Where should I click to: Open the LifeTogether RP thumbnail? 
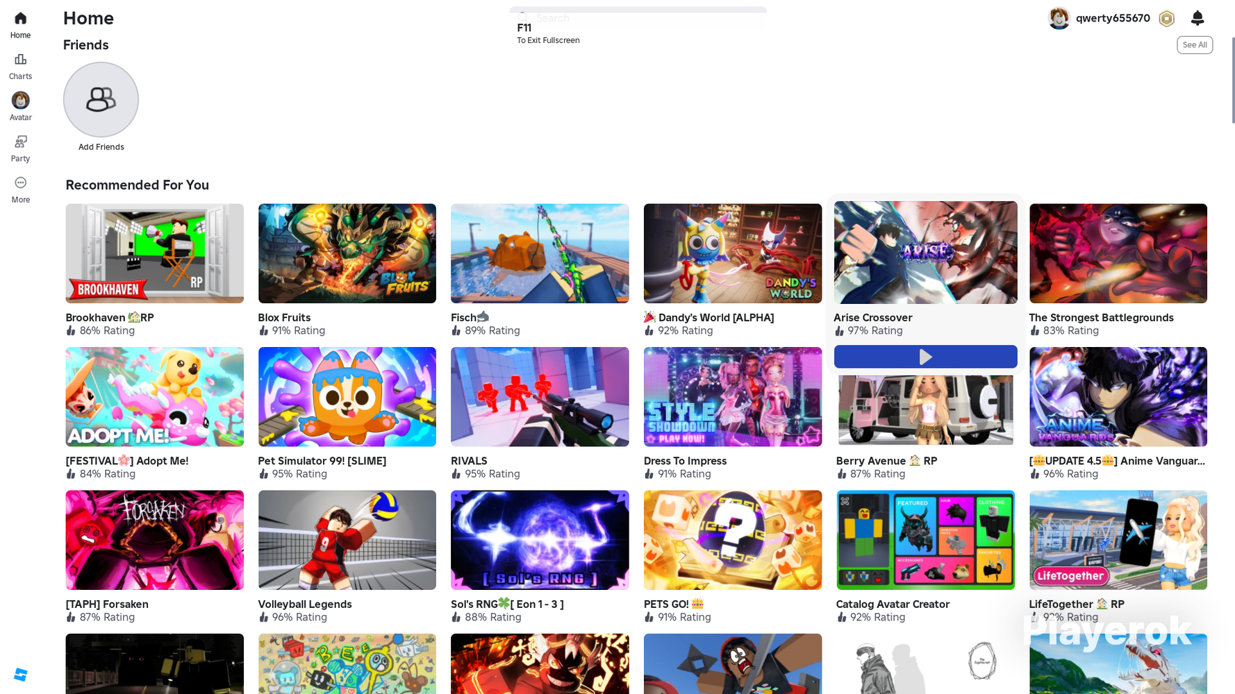click(1118, 540)
